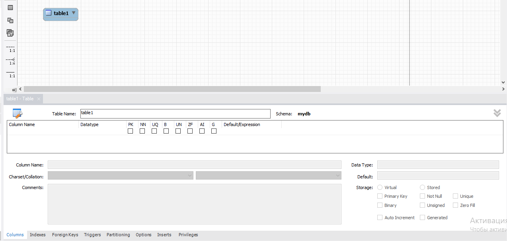Collapse the table header using the double chevron
The image size is (507, 241).
click(x=497, y=113)
